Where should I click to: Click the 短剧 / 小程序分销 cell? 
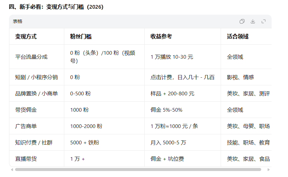(37, 77)
